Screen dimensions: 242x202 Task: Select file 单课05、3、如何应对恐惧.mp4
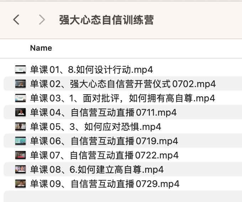[x=95, y=126]
